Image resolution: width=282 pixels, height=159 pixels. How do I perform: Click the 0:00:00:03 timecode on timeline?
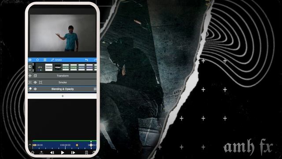click(x=65, y=145)
